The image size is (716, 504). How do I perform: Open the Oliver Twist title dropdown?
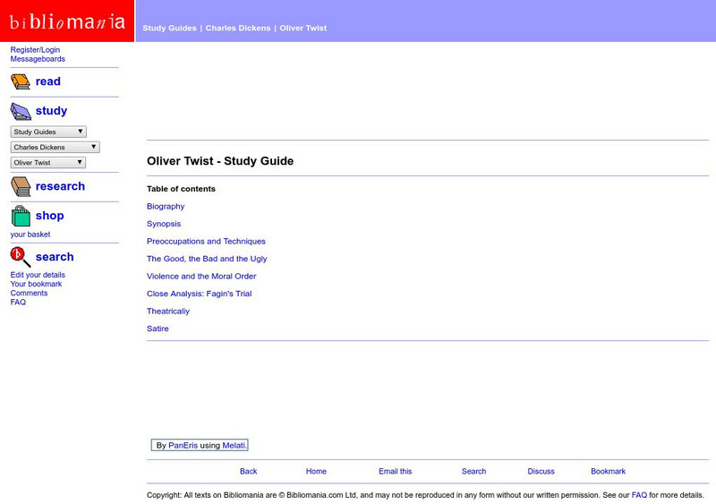click(x=48, y=162)
